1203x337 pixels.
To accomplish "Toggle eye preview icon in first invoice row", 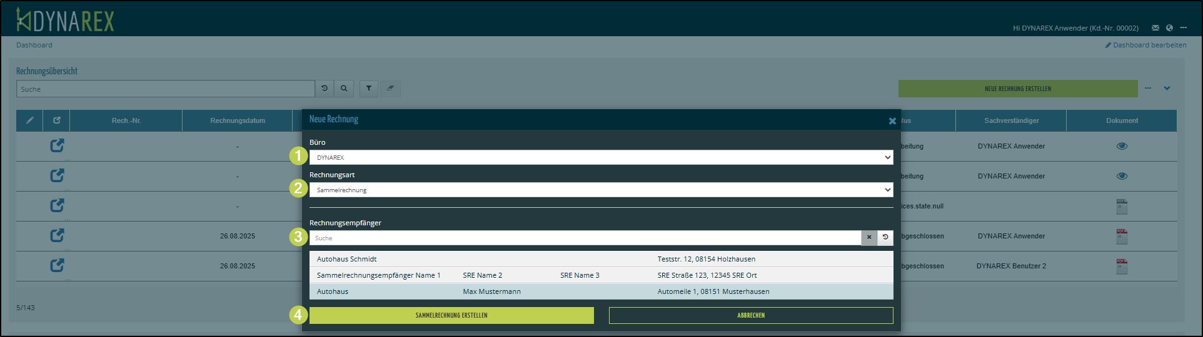I will pos(1122,146).
